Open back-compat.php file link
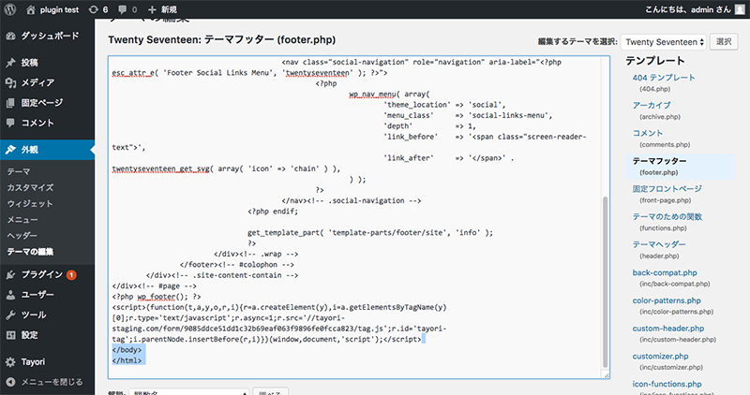 point(665,272)
